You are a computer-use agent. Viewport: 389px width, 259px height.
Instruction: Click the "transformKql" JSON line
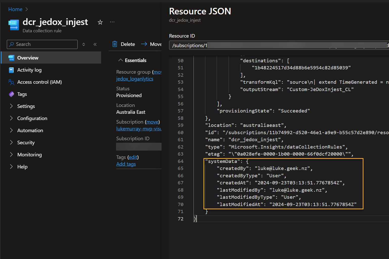coord(314,82)
